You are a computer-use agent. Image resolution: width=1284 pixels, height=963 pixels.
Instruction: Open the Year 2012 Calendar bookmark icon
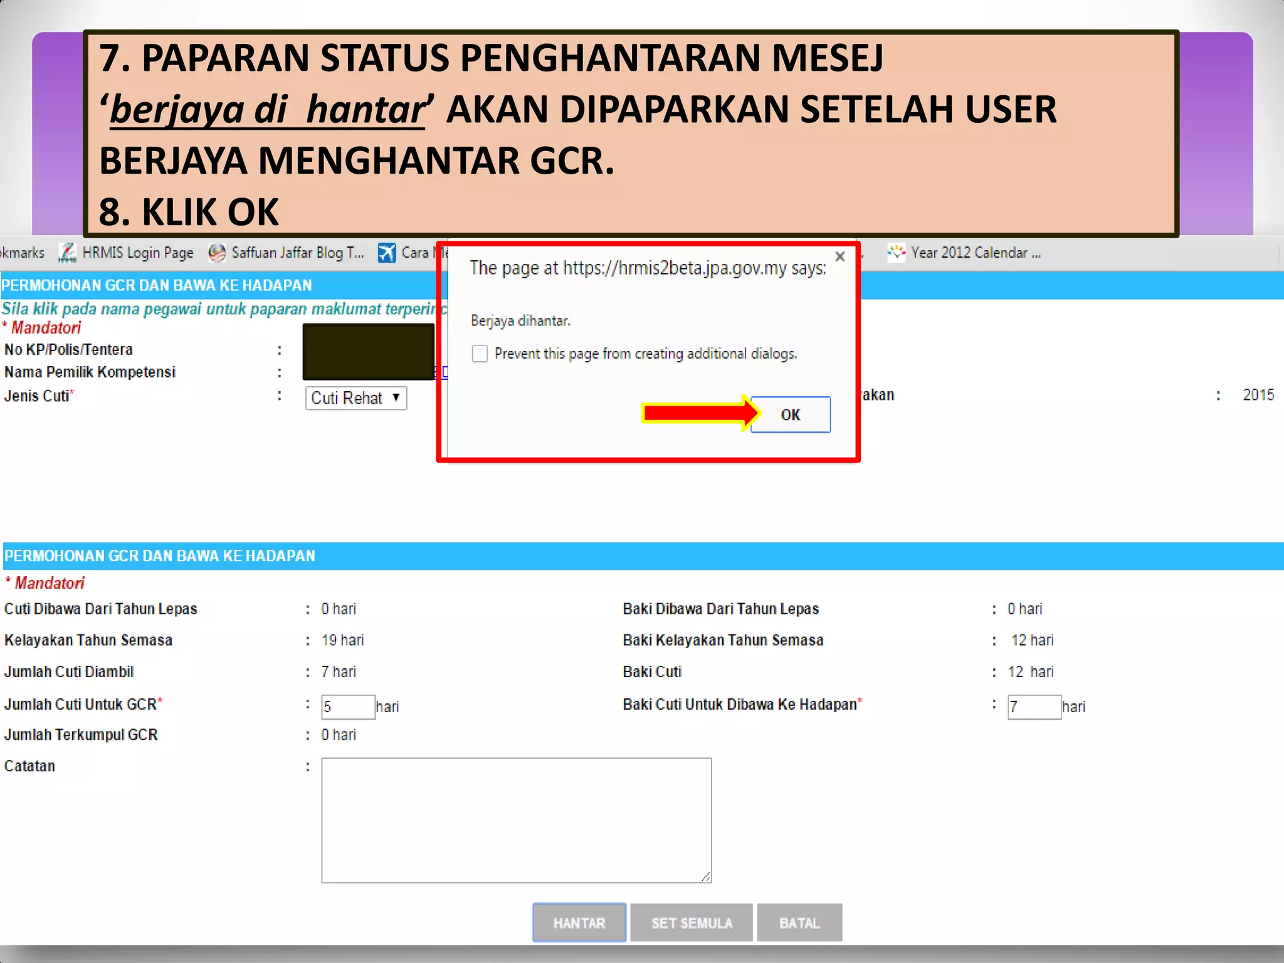coord(896,253)
